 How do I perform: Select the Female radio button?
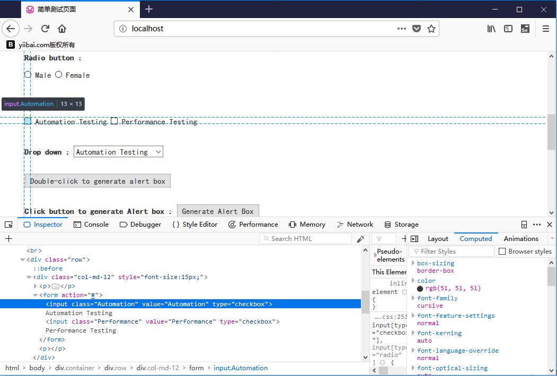(x=59, y=75)
